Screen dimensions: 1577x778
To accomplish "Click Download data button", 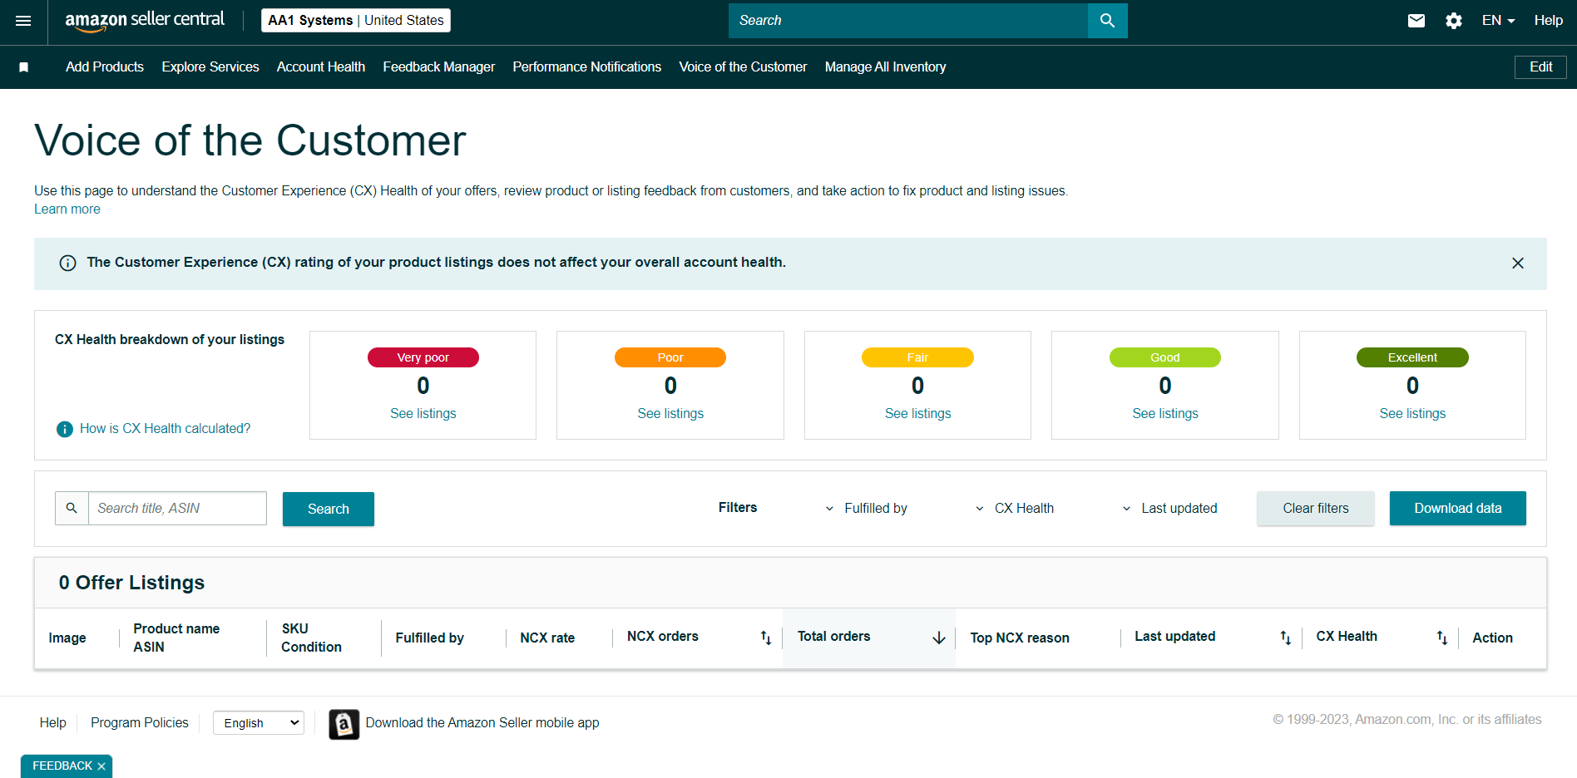I will [1458, 509].
